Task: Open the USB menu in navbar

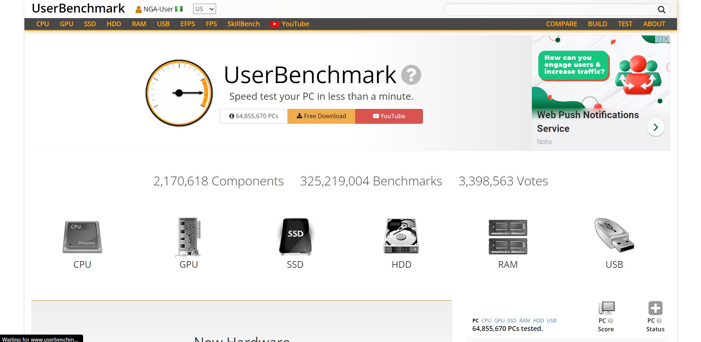Action: 163,24
